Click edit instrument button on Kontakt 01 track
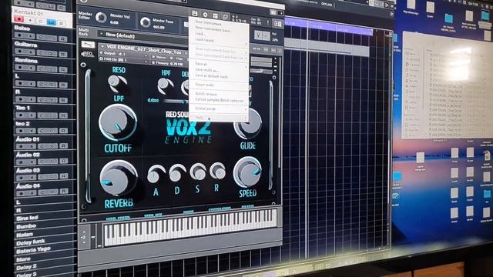 point(40,22)
